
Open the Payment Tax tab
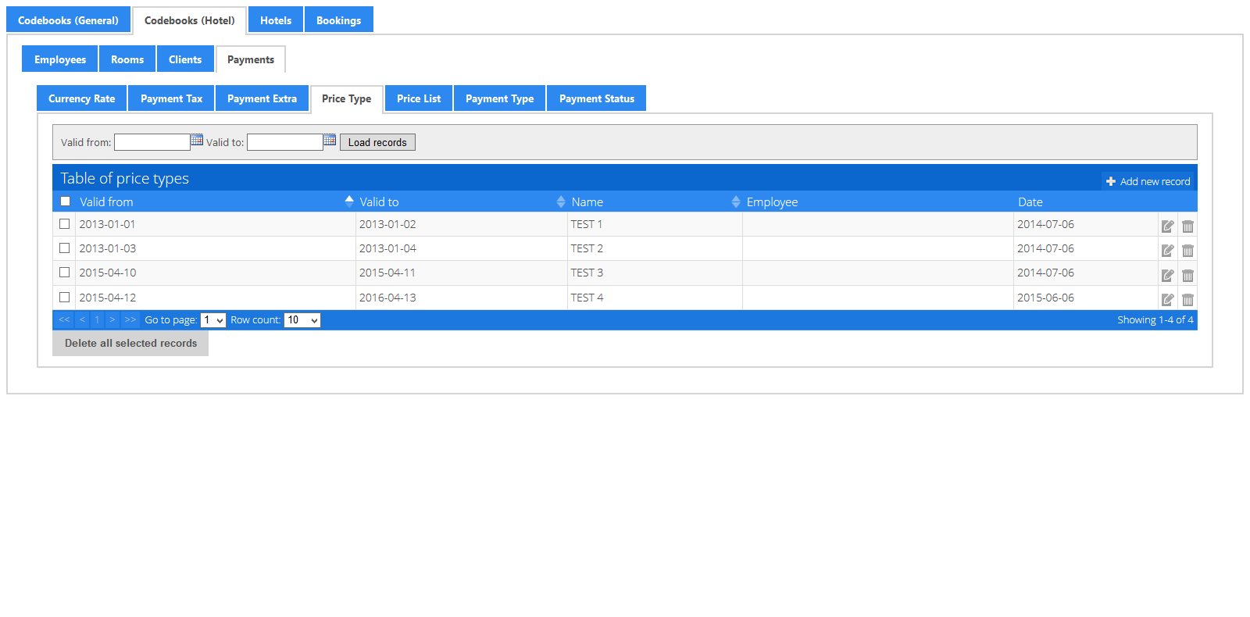coord(172,98)
